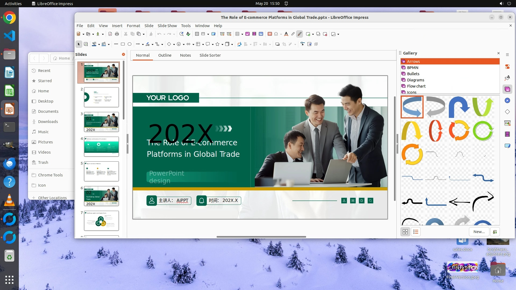Click the Insert Text Box icon
516x290 pixels.
coord(270,34)
